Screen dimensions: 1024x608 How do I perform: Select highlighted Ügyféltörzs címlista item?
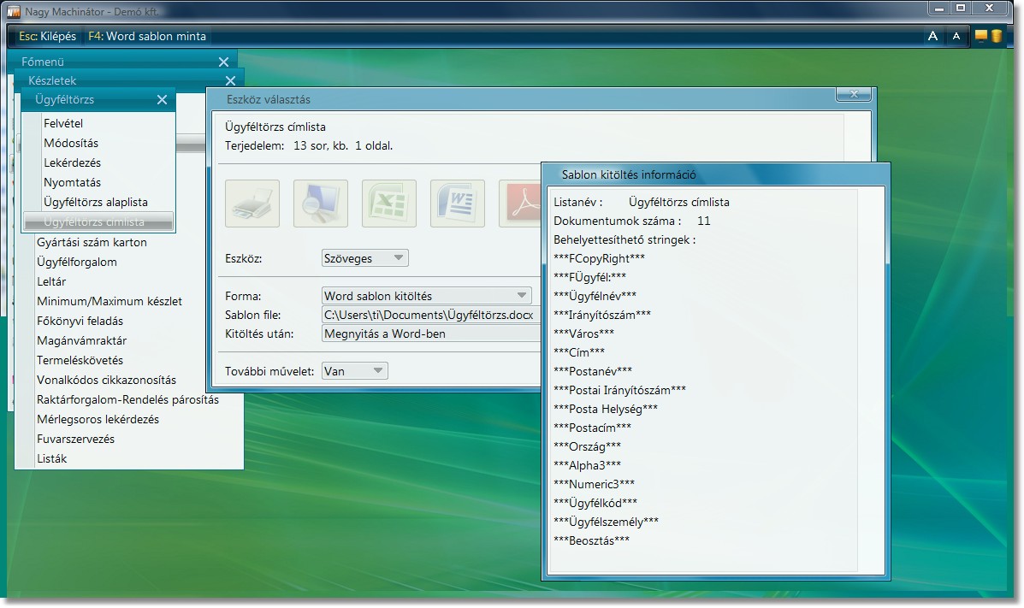coord(98,222)
